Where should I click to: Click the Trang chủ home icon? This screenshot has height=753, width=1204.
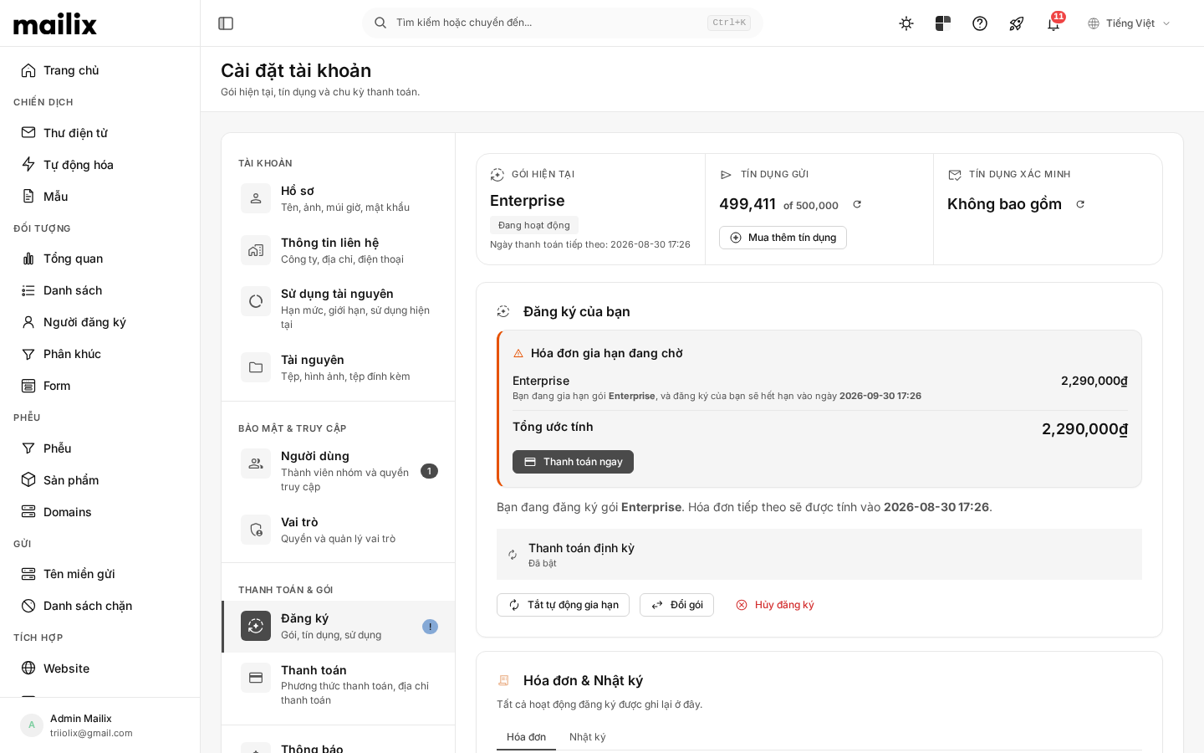coord(28,70)
